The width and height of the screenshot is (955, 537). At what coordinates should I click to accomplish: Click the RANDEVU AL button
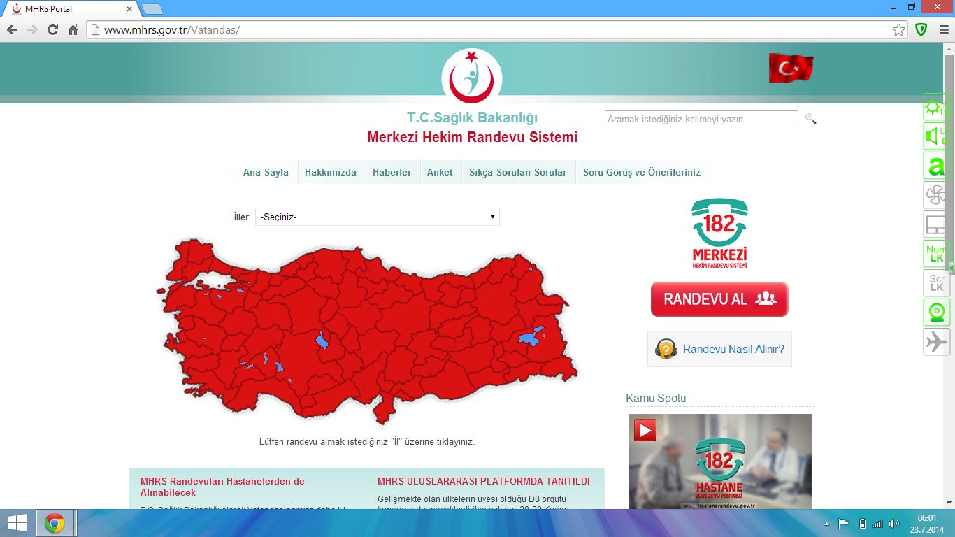[x=719, y=299]
